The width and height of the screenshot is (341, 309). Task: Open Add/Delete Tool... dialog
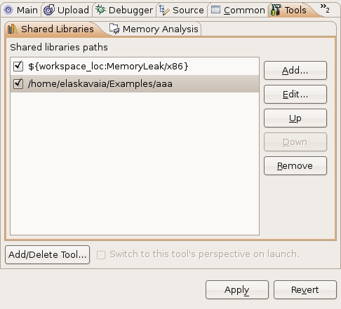[47, 254]
